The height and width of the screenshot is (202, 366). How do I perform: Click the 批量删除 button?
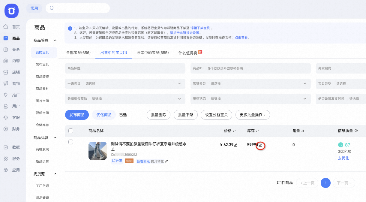pyautogui.click(x=158, y=115)
